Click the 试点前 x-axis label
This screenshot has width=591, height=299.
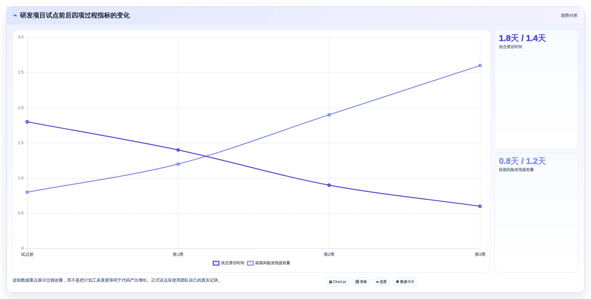tap(27, 254)
